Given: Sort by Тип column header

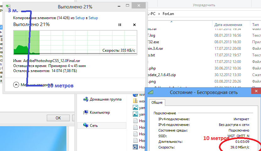Looking at the screenshot, I should click(x=255, y=25).
